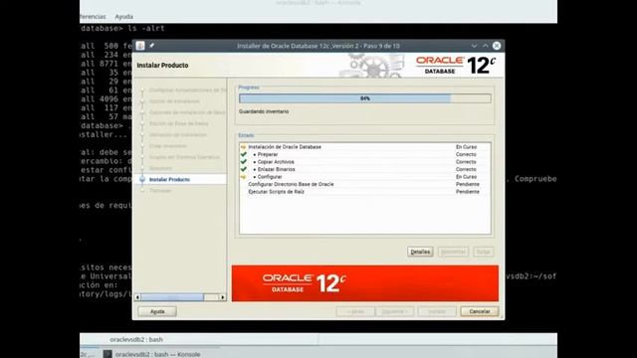Click the step bullet icon of Instalar Producto
The image size is (637, 358).
point(142,179)
